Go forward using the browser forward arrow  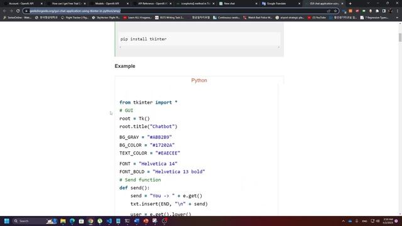[11, 11]
